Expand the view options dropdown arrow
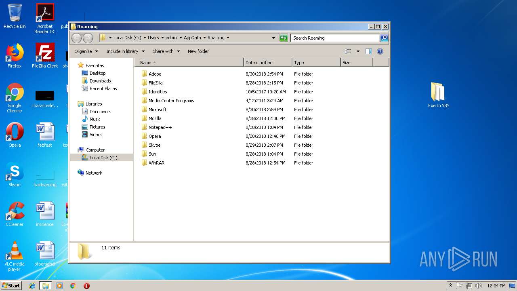The height and width of the screenshot is (291, 517). [358, 51]
